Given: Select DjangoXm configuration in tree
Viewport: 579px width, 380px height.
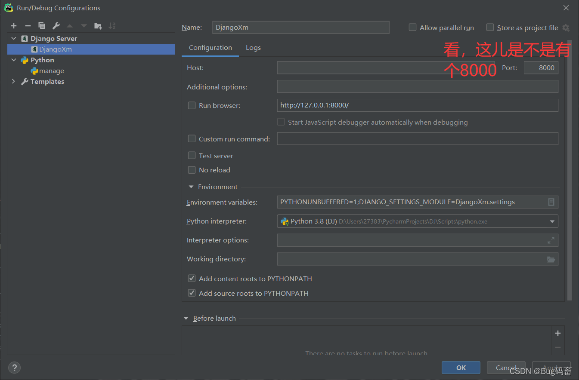Looking at the screenshot, I should pos(91,49).
